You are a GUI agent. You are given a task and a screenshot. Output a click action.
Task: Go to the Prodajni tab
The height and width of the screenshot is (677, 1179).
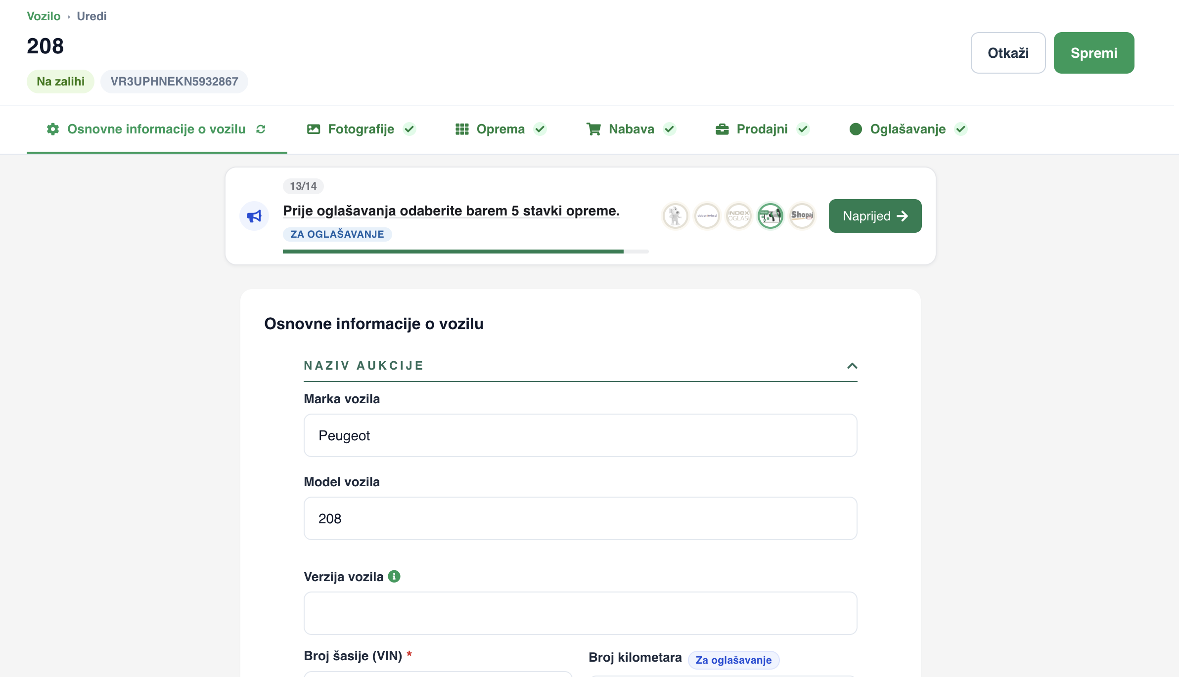[x=762, y=129]
